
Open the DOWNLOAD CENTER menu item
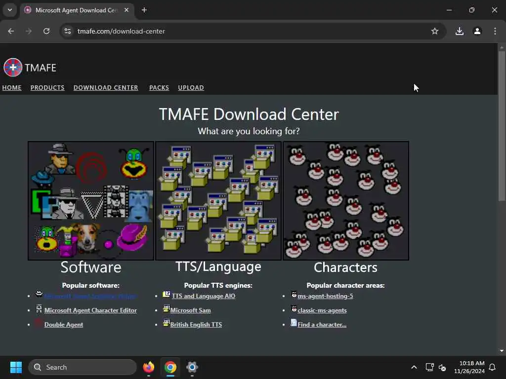[x=106, y=88]
